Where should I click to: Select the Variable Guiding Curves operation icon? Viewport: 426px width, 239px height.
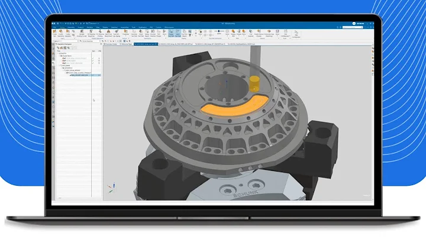[82, 33]
